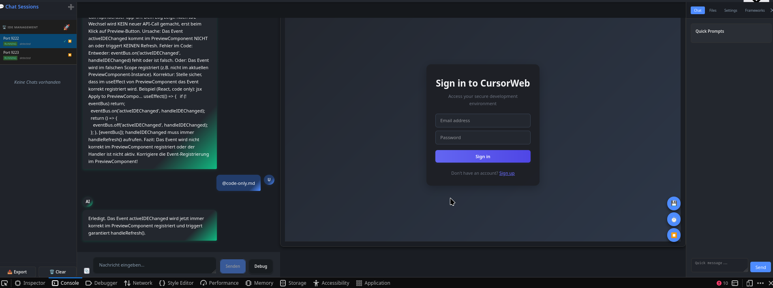
Task: Click the user avatar U icon
Action: click(269, 180)
